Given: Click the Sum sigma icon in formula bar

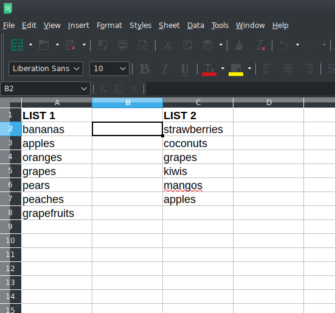Looking at the screenshot, I should click(x=119, y=89).
